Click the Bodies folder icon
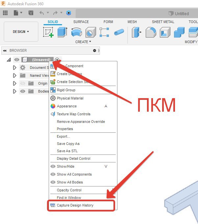Viewport: 198px width, 224px height. click(x=31, y=91)
